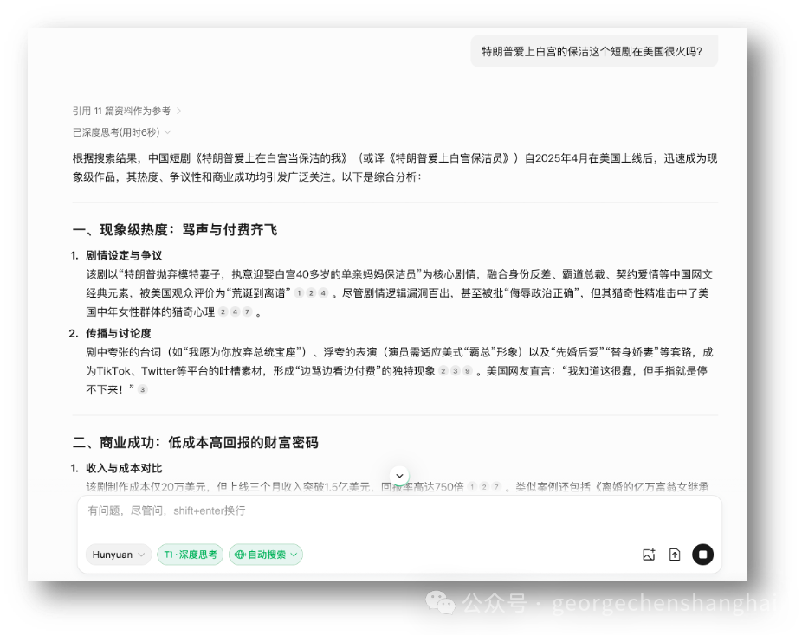The width and height of the screenshot is (802, 635).
Task: Open the 自动搜索 search mode dropdown
Action: [x=266, y=555]
